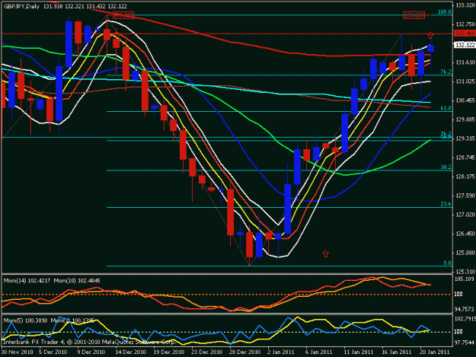Screen dimensions: 476x357
Task: Select the red 133.033 price box at top right
Action: 414,15
